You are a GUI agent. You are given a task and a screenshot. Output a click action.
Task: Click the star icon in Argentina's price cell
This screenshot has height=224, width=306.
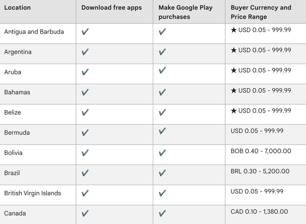click(234, 50)
